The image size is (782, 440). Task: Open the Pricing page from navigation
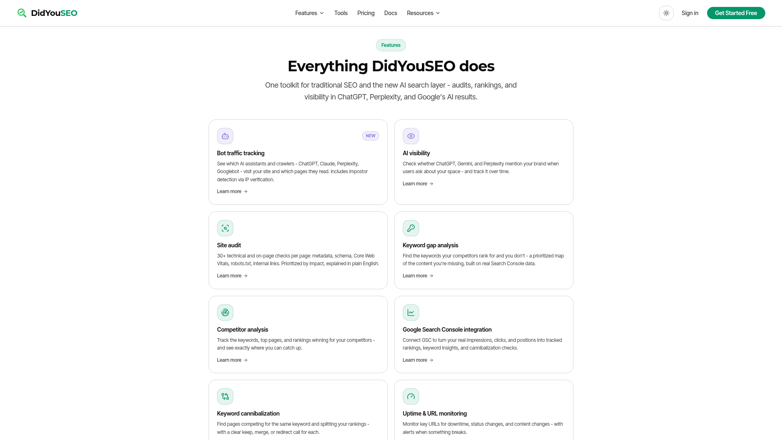(366, 13)
